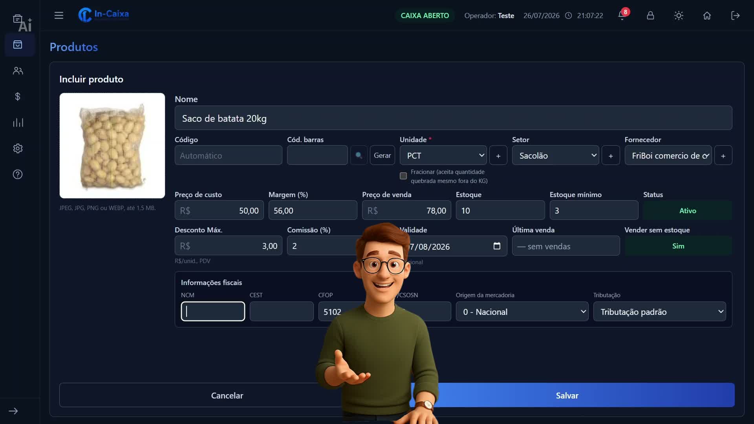754x424 pixels.
Task: Open the Finance dollar icon in sidebar
Action: (x=18, y=97)
